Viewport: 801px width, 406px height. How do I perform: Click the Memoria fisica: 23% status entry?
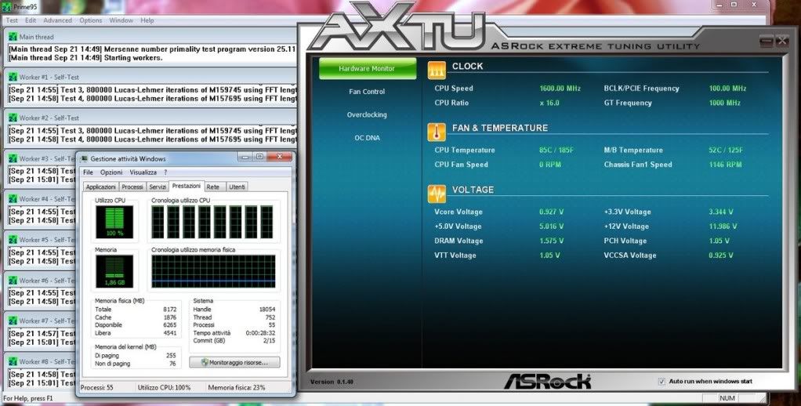(x=237, y=388)
